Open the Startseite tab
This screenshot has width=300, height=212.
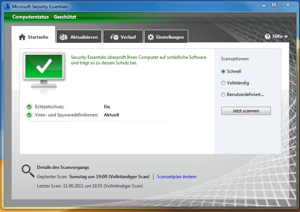click(x=34, y=35)
